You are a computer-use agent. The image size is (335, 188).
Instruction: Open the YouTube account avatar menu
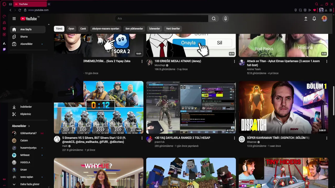tap(324, 19)
